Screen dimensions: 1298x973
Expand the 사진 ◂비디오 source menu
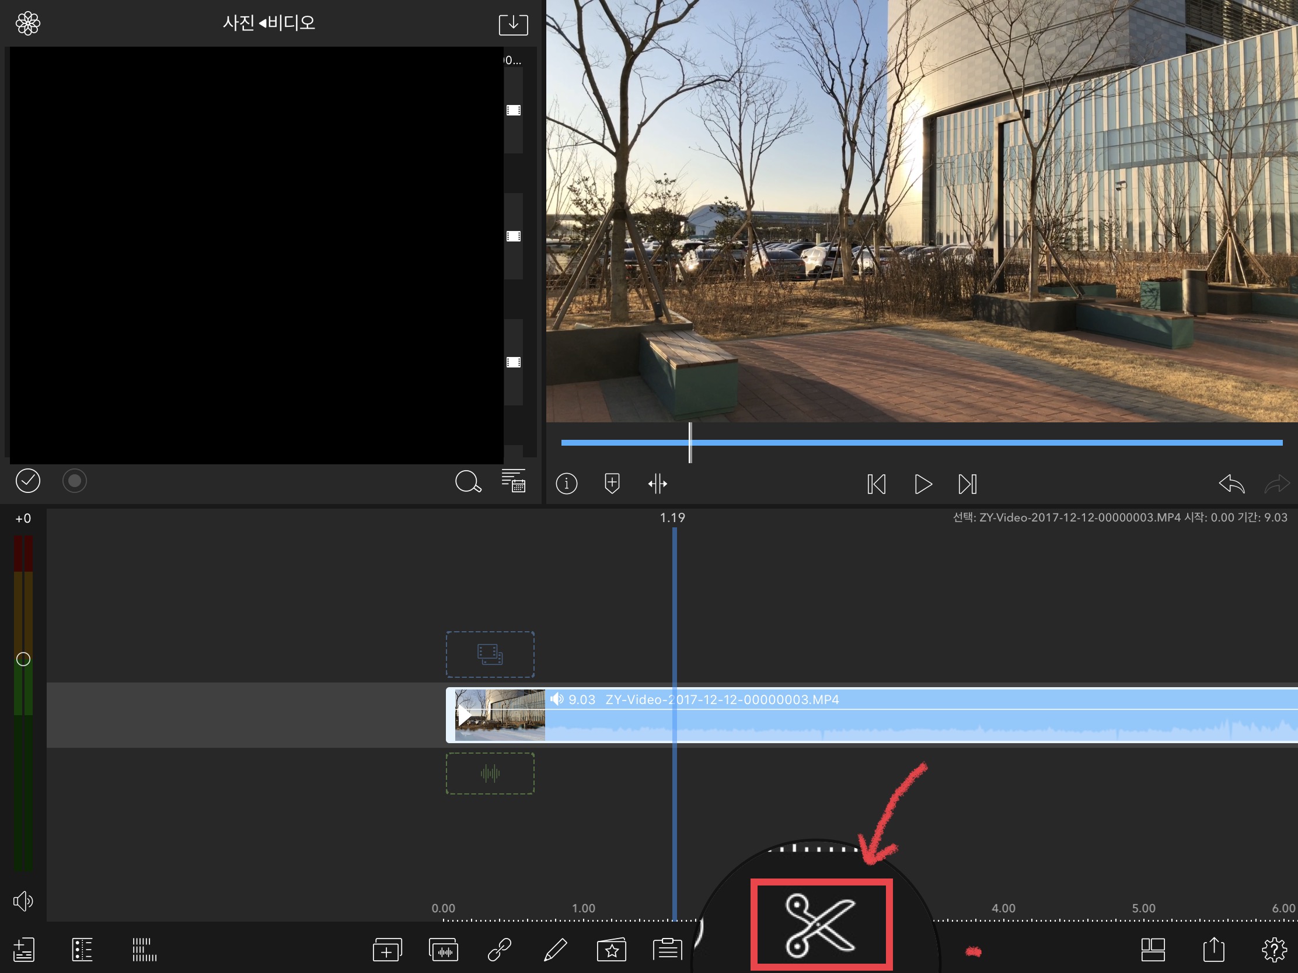[268, 23]
